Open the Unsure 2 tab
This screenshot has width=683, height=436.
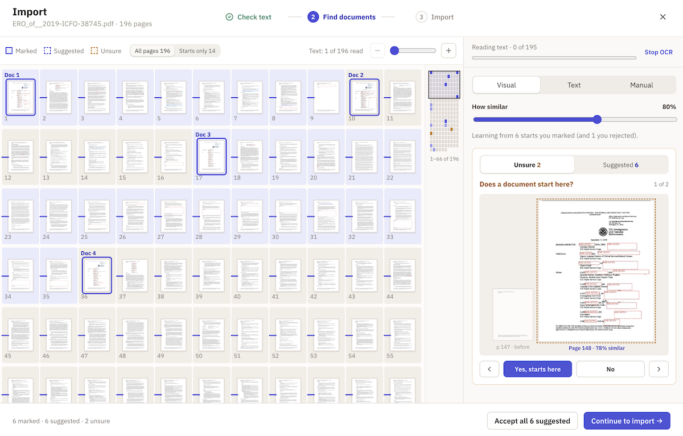[528, 165]
